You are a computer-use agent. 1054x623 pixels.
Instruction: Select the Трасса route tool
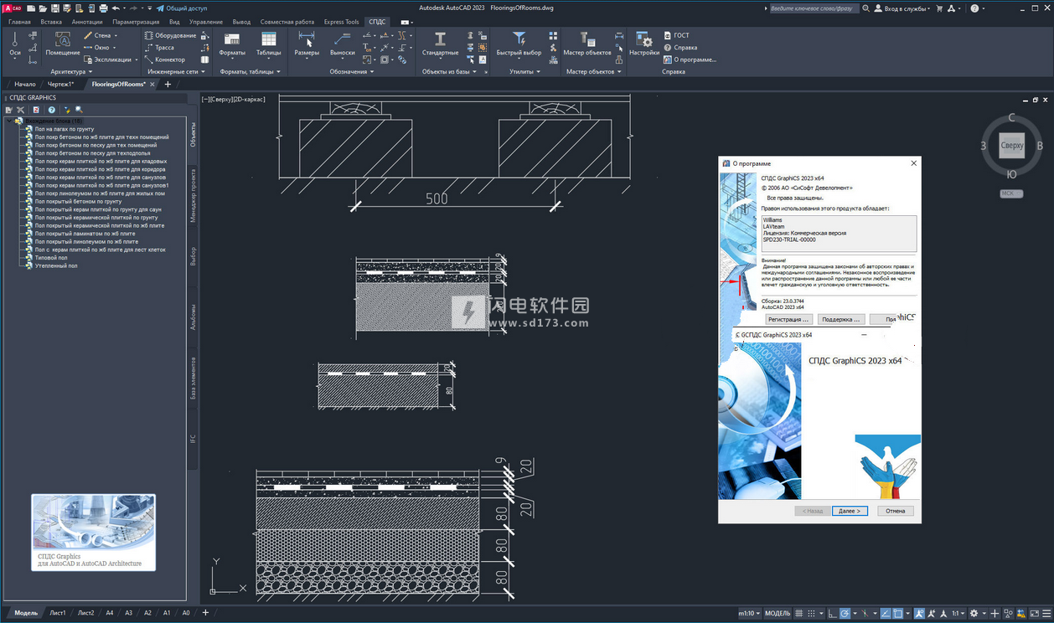(x=159, y=48)
